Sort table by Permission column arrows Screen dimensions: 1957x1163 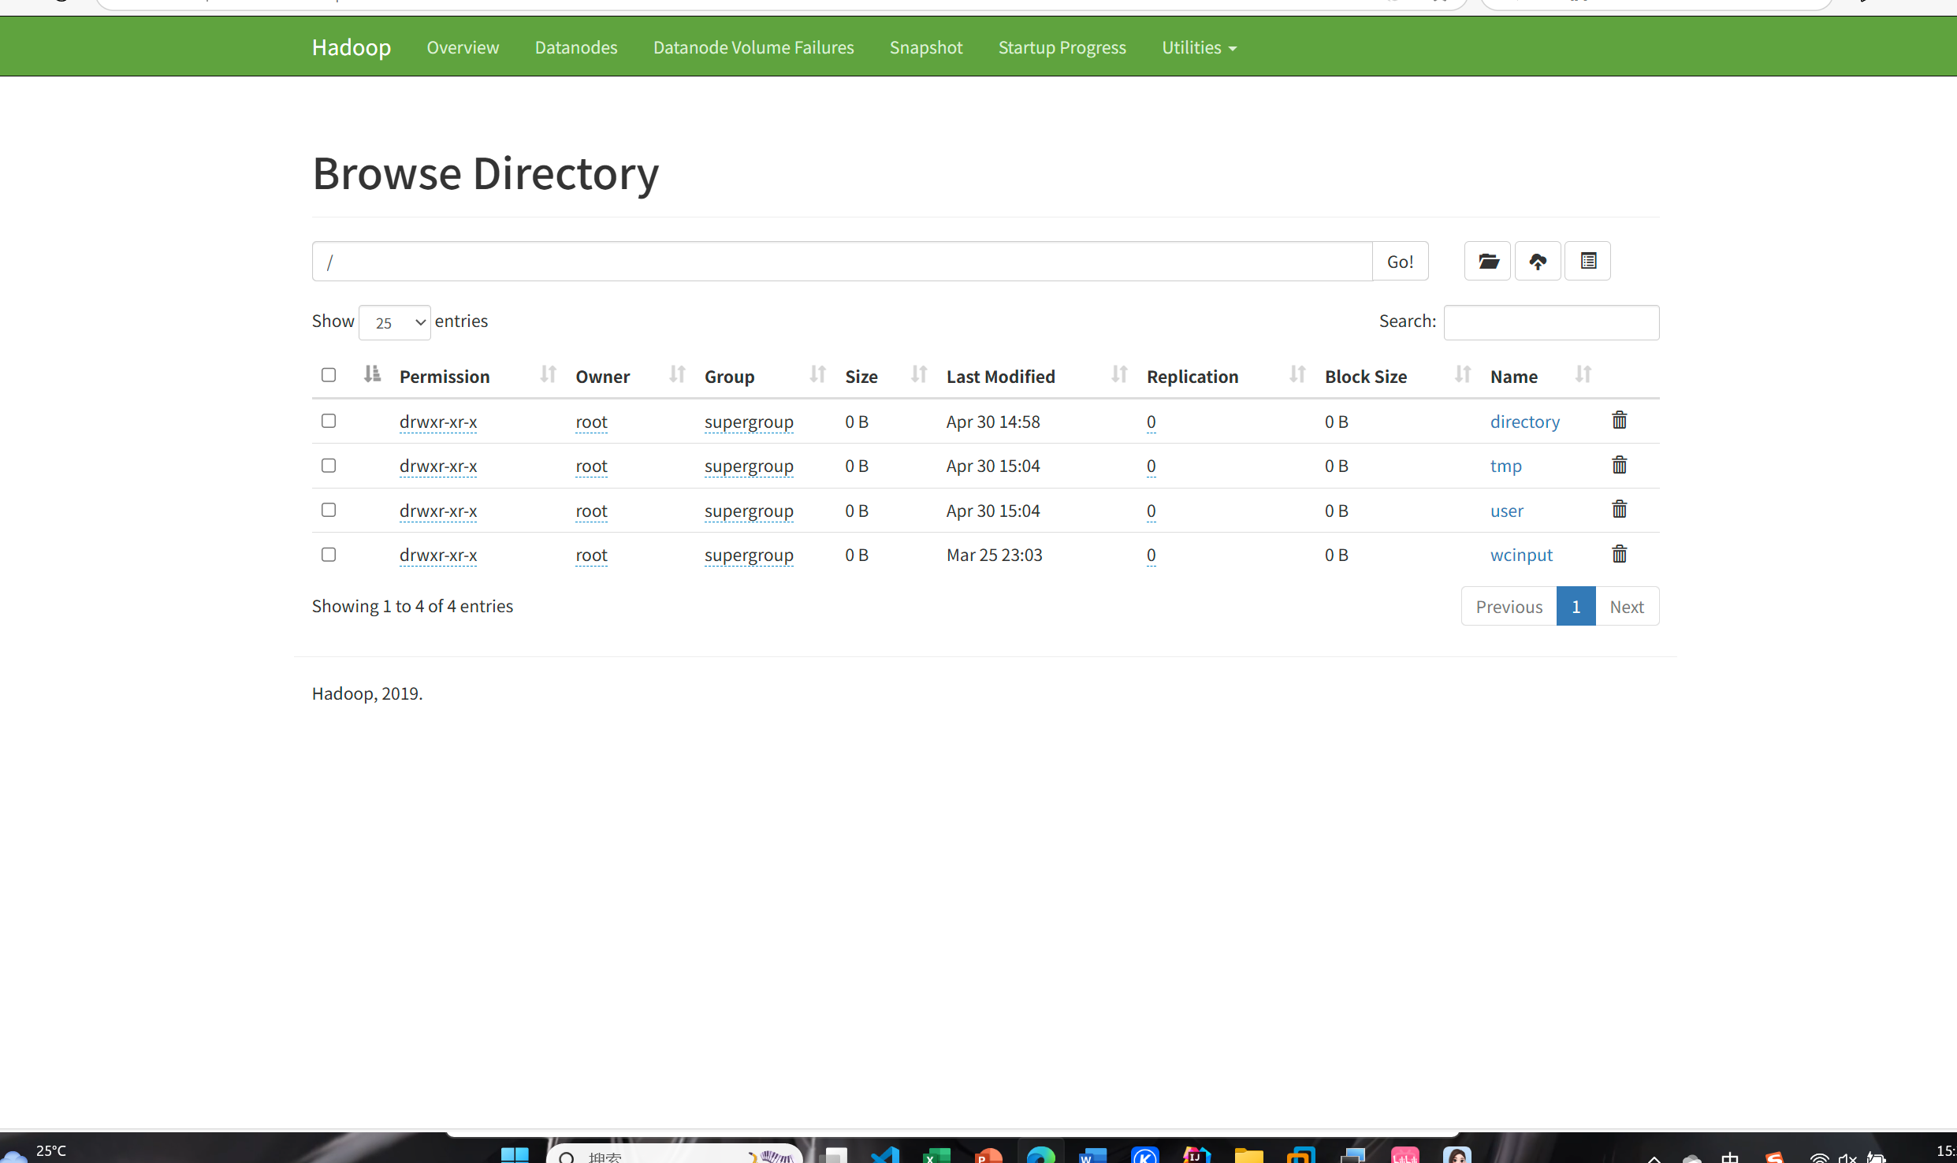coord(548,375)
